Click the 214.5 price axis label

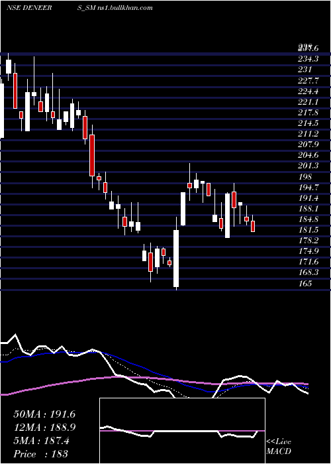coord(308,123)
